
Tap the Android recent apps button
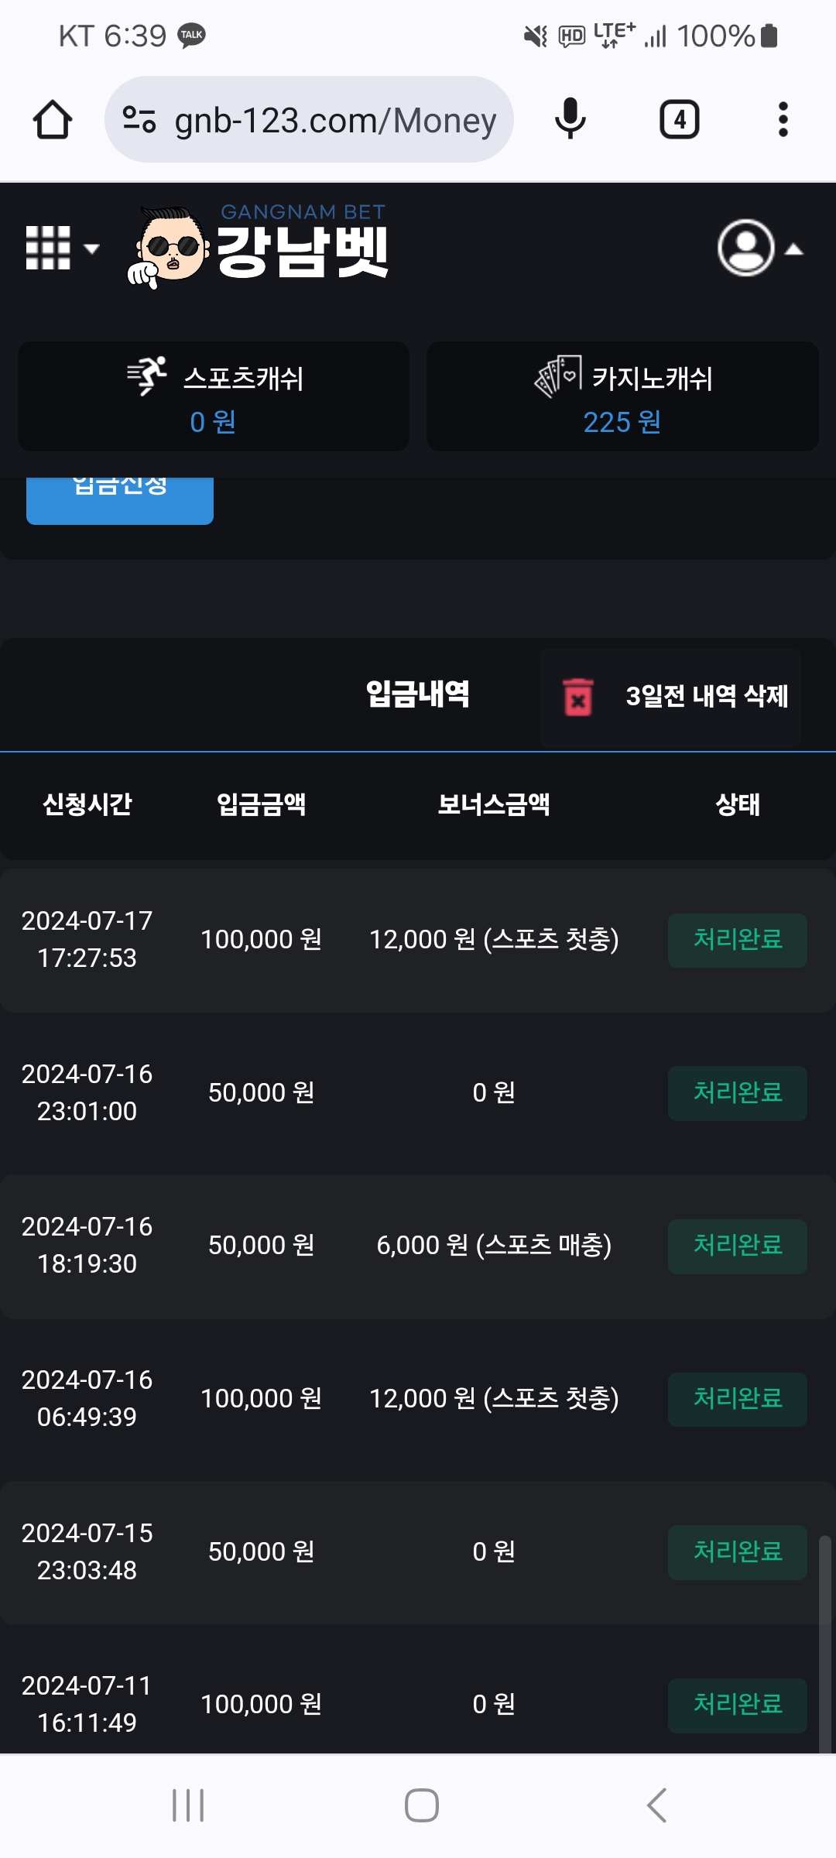188,1805
